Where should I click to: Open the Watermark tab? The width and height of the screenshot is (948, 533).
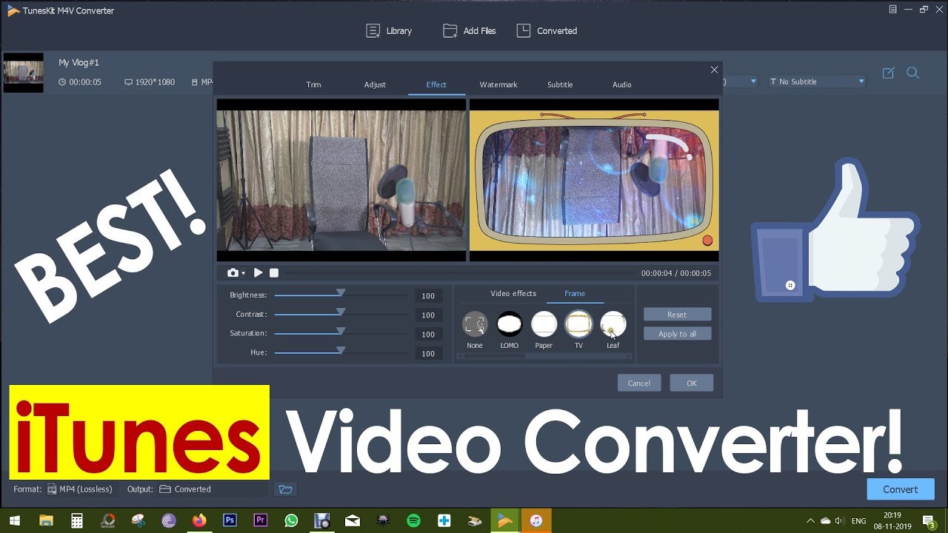click(x=498, y=84)
